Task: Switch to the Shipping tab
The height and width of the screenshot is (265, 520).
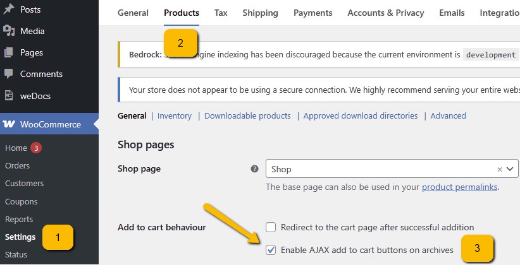Action: 261,13
